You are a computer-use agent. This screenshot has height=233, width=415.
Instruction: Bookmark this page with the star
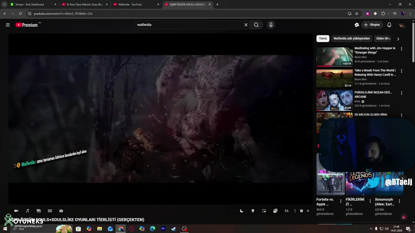[x=357, y=14]
